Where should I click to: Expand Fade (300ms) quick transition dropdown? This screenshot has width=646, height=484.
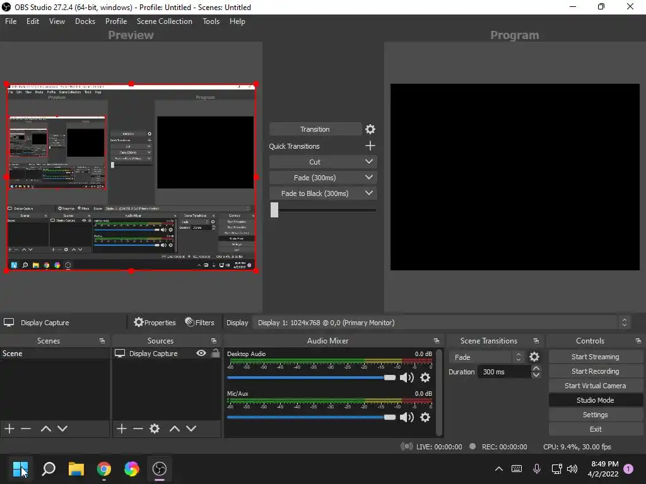368,177
